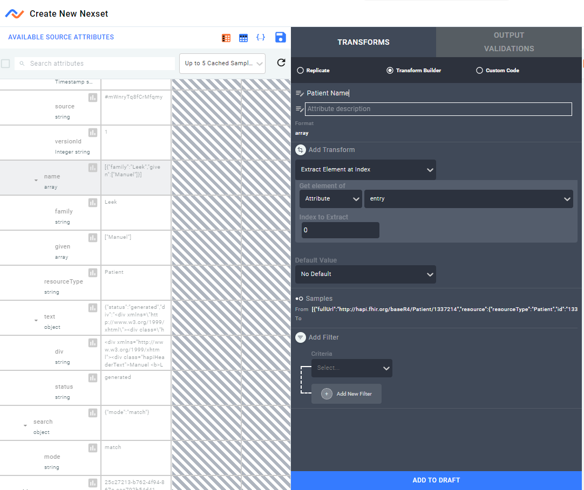The image size is (584, 490).
Task: Select the orange table view icon
Action: [226, 38]
